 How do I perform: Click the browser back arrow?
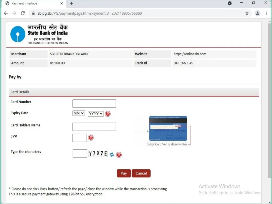pyautogui.click(x=6, y=13)
